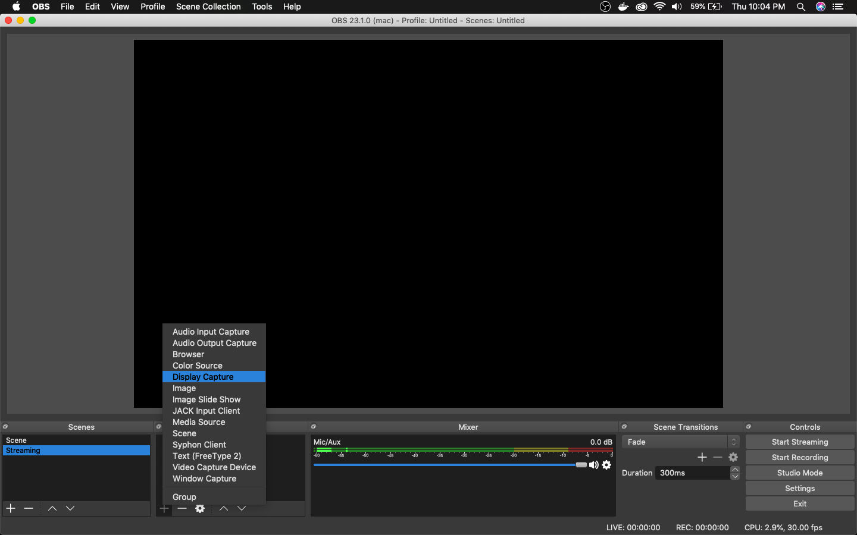
Task: Click Start Recording button
Action: [x=800, y=457]
